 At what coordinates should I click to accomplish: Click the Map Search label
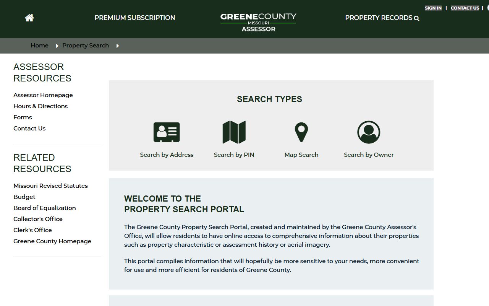coord(301,155)
